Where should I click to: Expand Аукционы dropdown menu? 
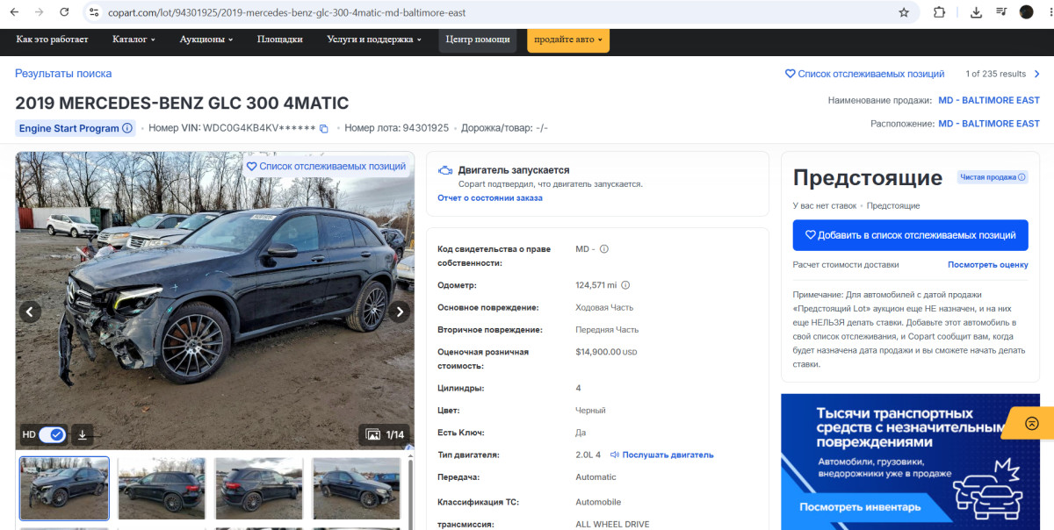pos(206,39)
